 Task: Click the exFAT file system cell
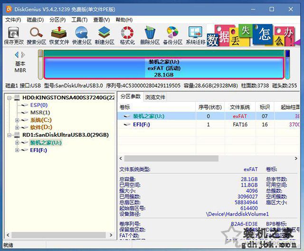pos(240,116)
